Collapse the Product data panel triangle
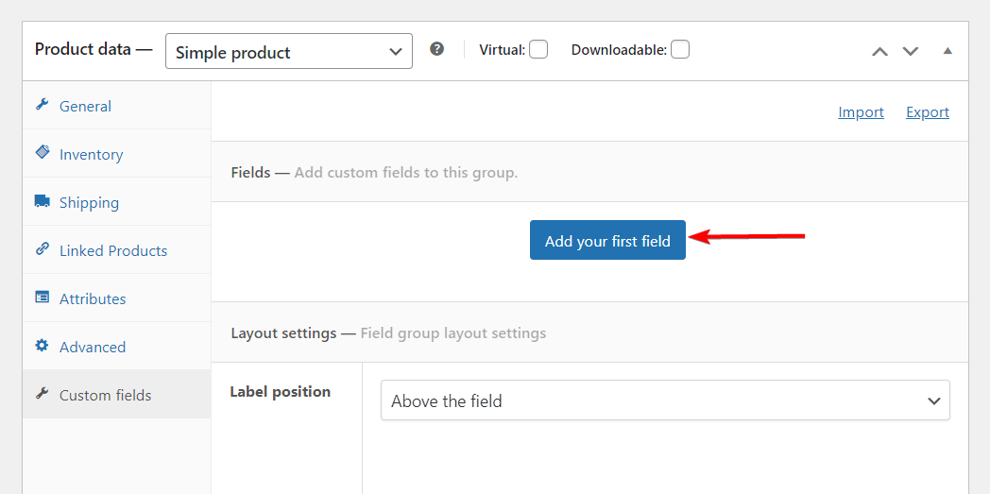Image resolution: width=990 pixels, height=494 pixels. [x=947, y=51]
